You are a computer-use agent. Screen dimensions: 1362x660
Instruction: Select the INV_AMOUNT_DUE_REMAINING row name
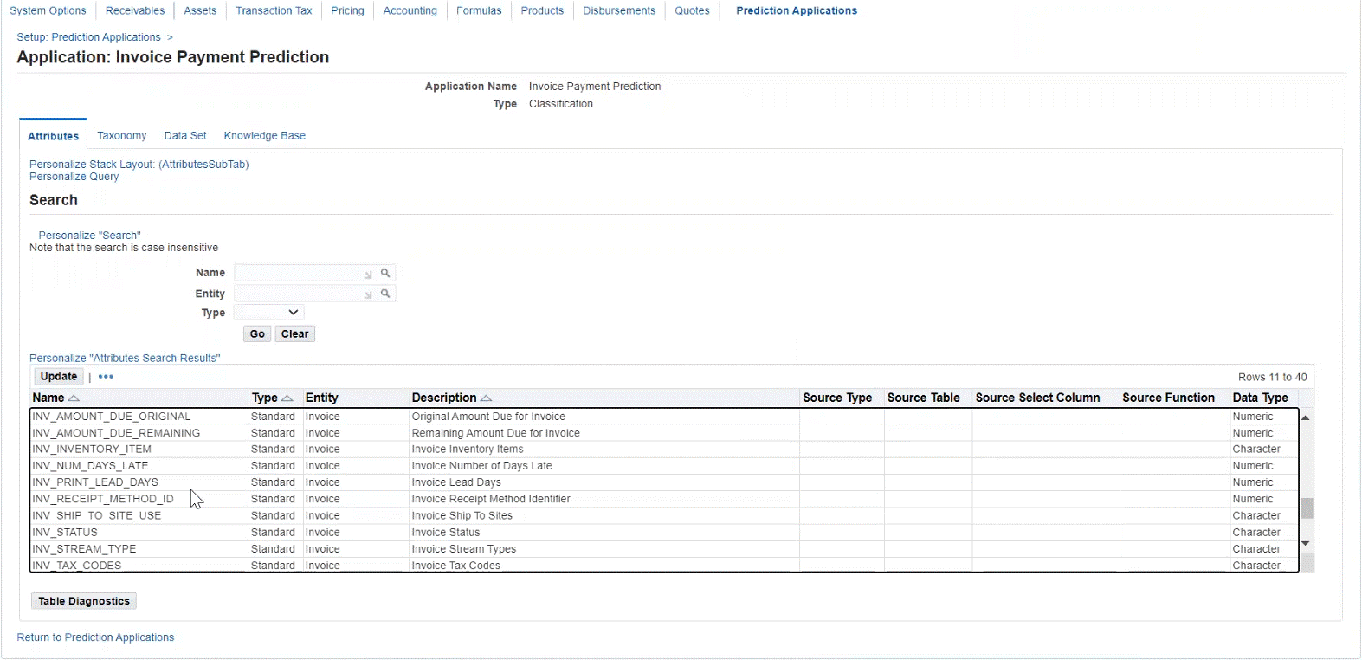tap(116, 433)
